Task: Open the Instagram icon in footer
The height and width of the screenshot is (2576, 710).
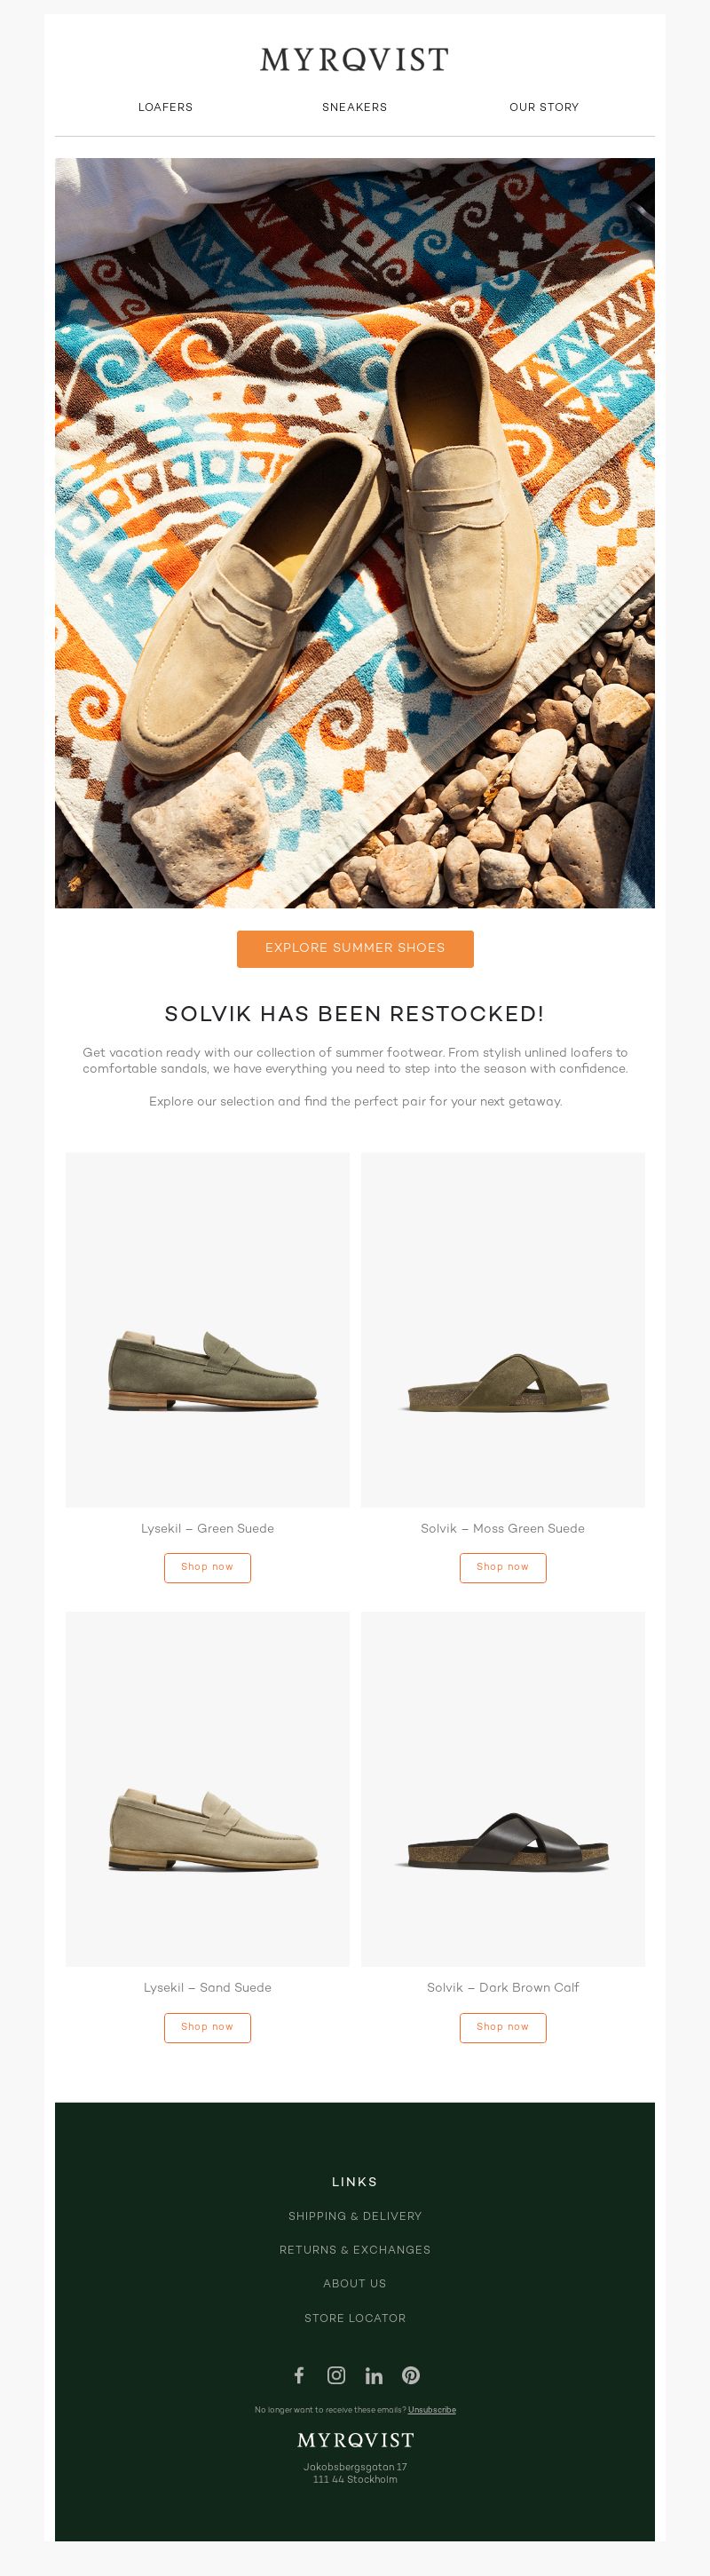Action: (x=336, y=2375)
